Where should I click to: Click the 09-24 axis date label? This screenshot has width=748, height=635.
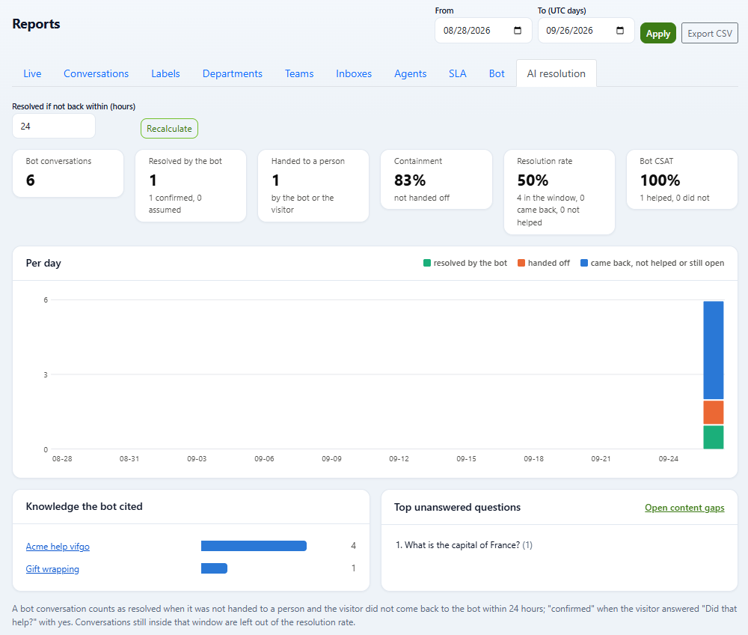point(668,459)
